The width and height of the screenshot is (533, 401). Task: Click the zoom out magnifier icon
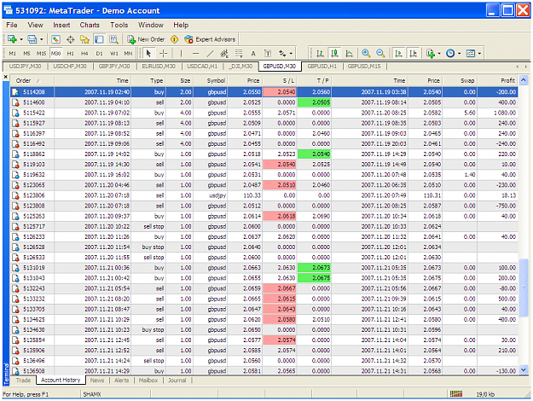tap(380, 54)
